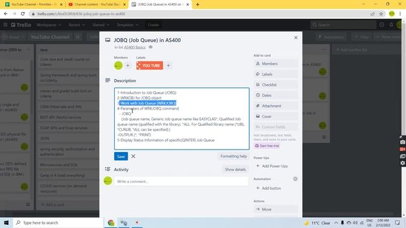This screenshot has height=228, width=406.
Task: Open a new browser tab
Action: [x=197, y=4]
